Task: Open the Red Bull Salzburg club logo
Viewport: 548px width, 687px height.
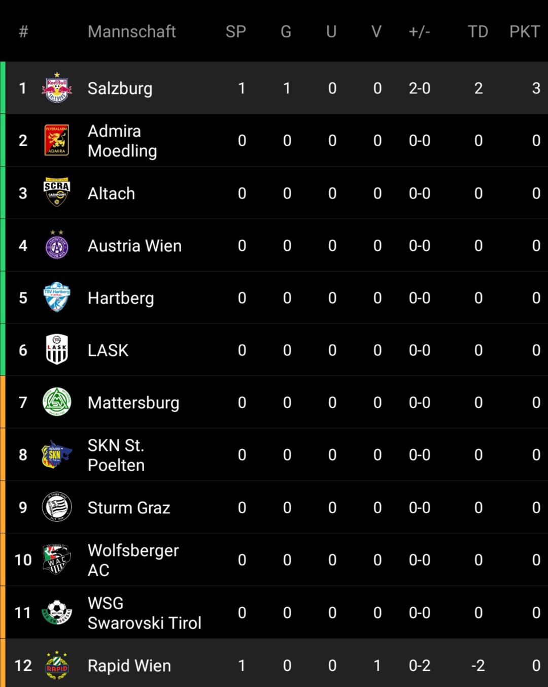Action: tap(57, 88)
